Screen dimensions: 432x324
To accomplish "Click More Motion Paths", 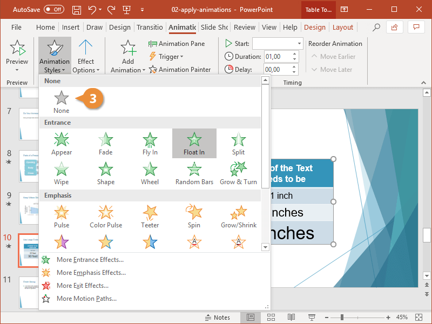I will [x=86, y=298].
